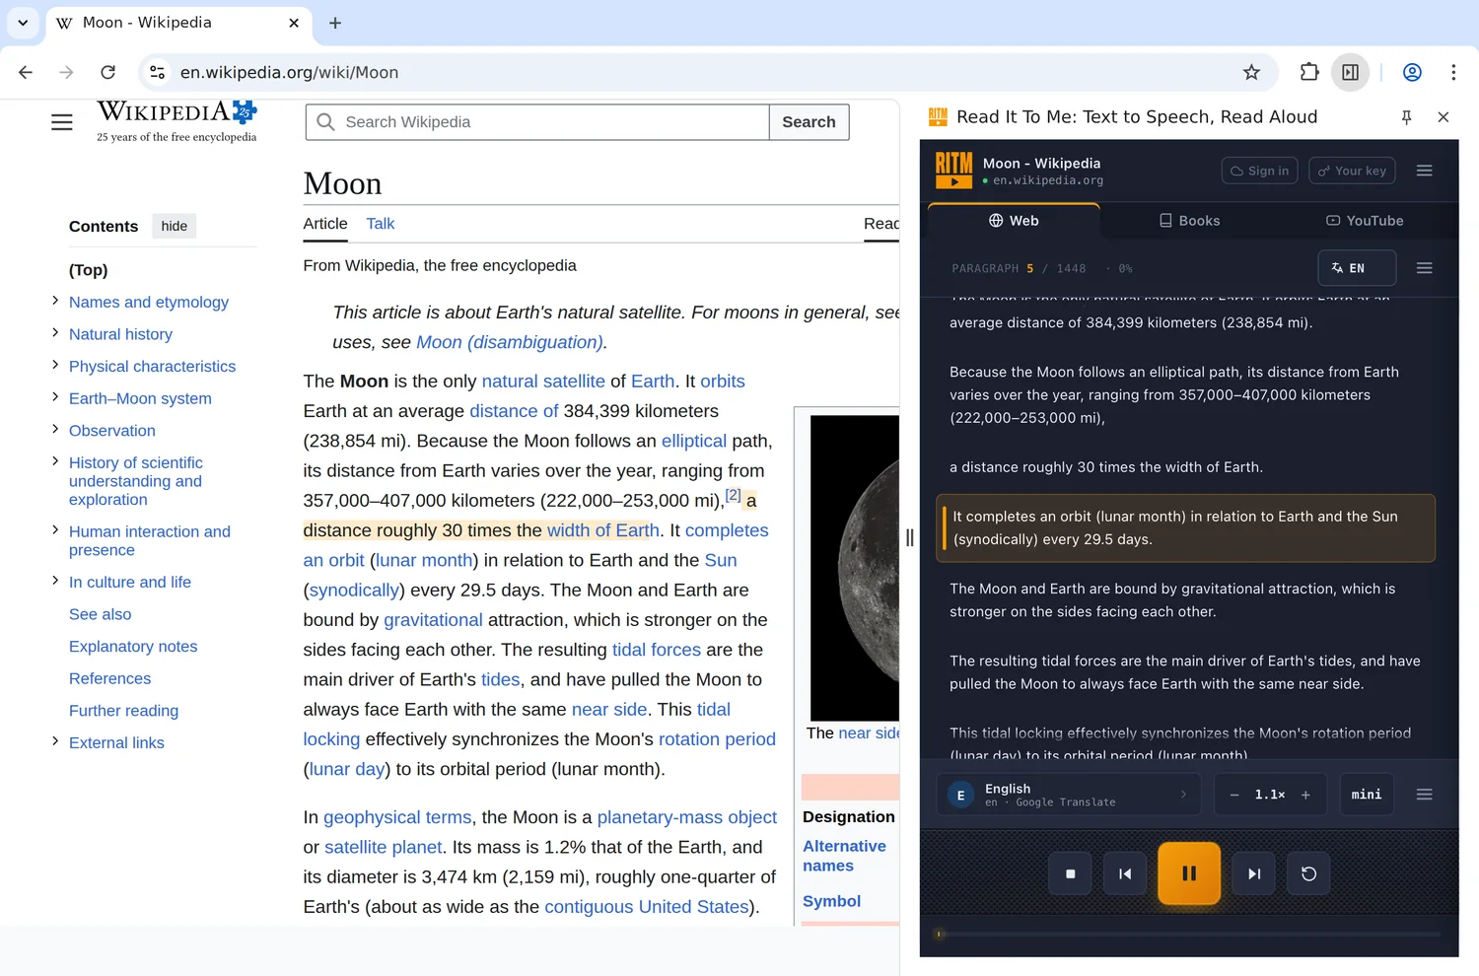Increase reading speed with plus button
This screenshot has height=976, width=1479.
coord(1305,795)
